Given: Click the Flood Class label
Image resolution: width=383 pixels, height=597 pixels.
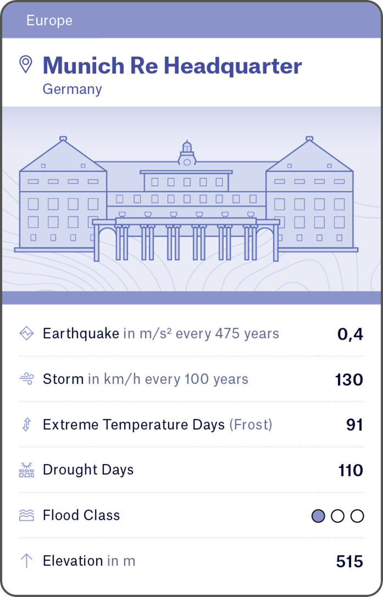Looking at the screenshot, I should tap(81, 515).
